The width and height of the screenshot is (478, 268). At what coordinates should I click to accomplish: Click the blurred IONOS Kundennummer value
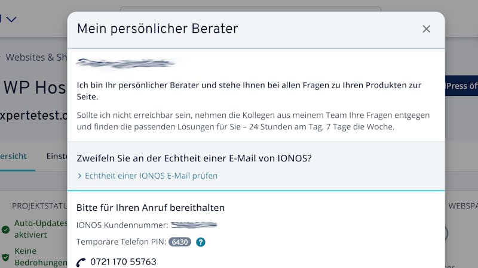coord(194,225)
